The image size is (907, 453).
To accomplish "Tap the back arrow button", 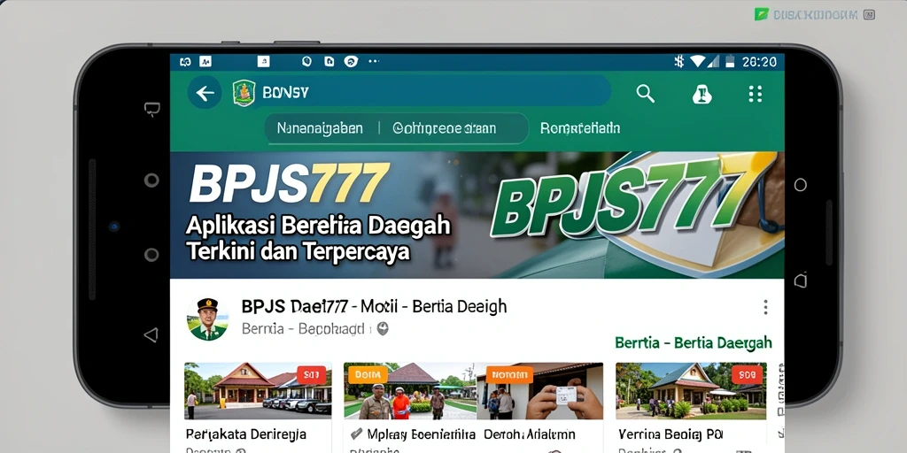I will click(205, 92).
